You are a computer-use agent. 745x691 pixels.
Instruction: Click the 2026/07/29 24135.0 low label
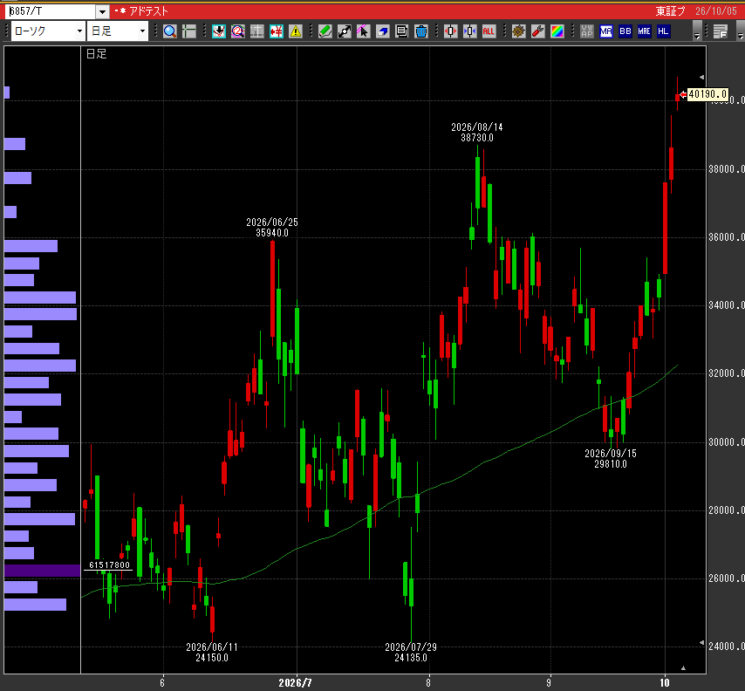tap(411, 652)
